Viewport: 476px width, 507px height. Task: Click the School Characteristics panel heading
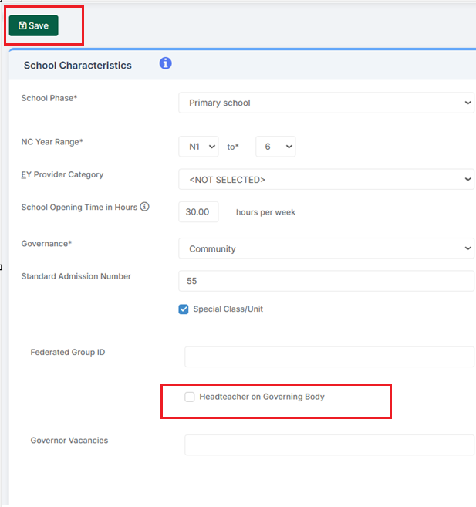(78, 66)
